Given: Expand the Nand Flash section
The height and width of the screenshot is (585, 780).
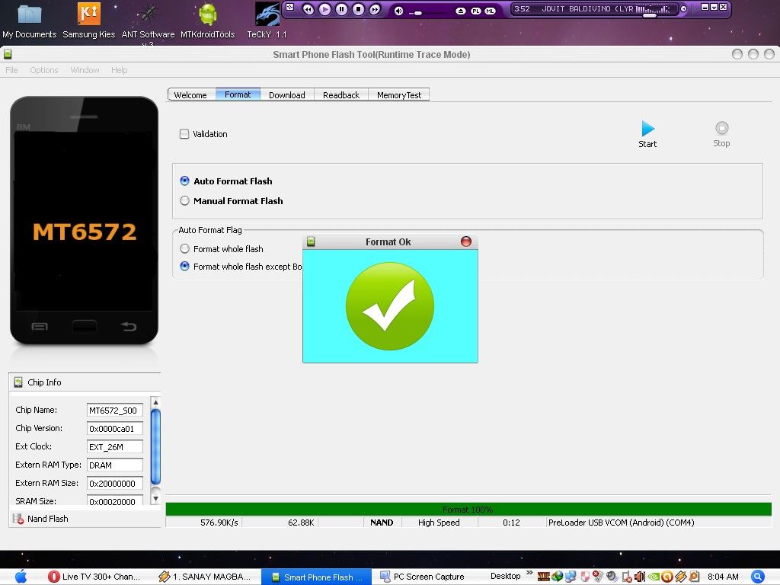Looking at the screenshot, I should [19, 519].
